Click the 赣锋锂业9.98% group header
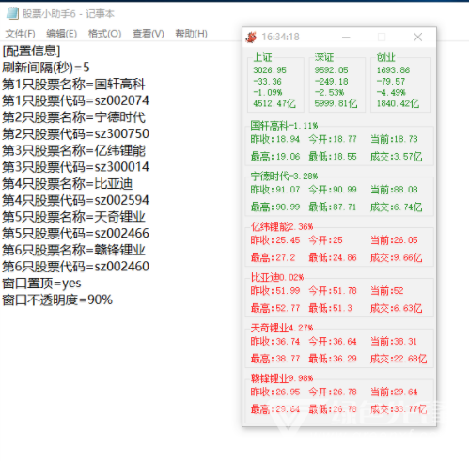Image resolution: width=469 pixels, height=461 pixels. coord(282,378)
